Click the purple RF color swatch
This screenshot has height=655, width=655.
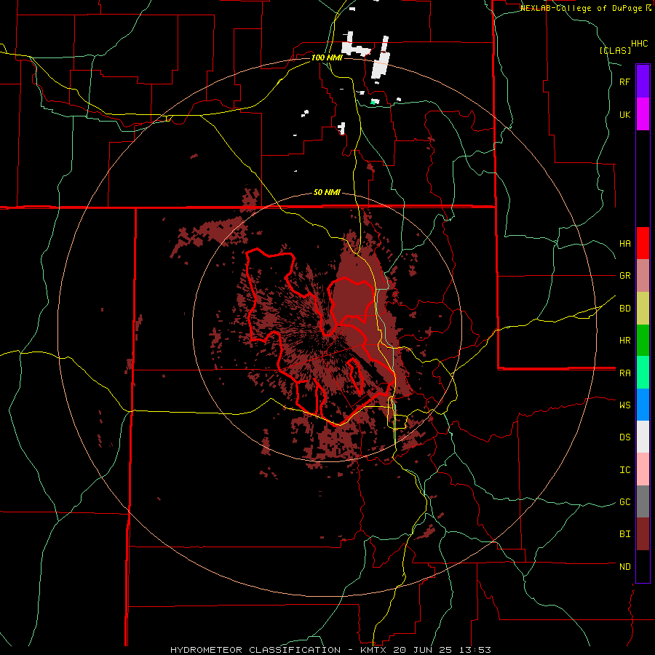[643, 82]
